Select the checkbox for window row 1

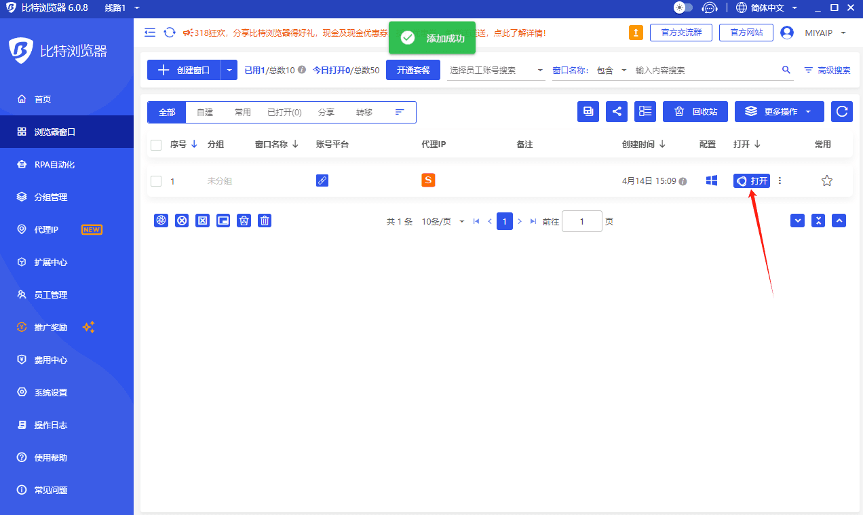coord(156,181)
